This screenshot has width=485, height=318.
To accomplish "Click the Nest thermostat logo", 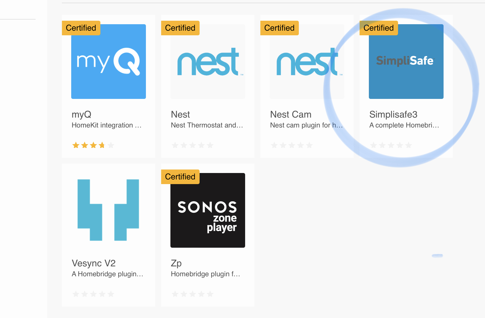I will [x=208, y=62].
